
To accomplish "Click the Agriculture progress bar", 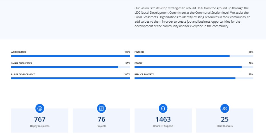I will 71,56.
